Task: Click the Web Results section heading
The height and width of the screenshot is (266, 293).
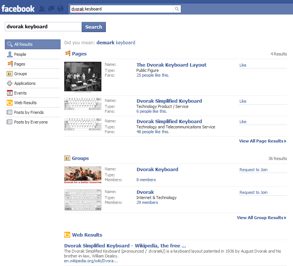Action: click(x=87, y=235)
